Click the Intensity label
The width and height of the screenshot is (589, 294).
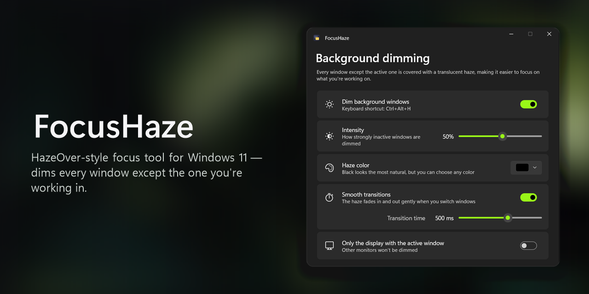click(353, 130)
